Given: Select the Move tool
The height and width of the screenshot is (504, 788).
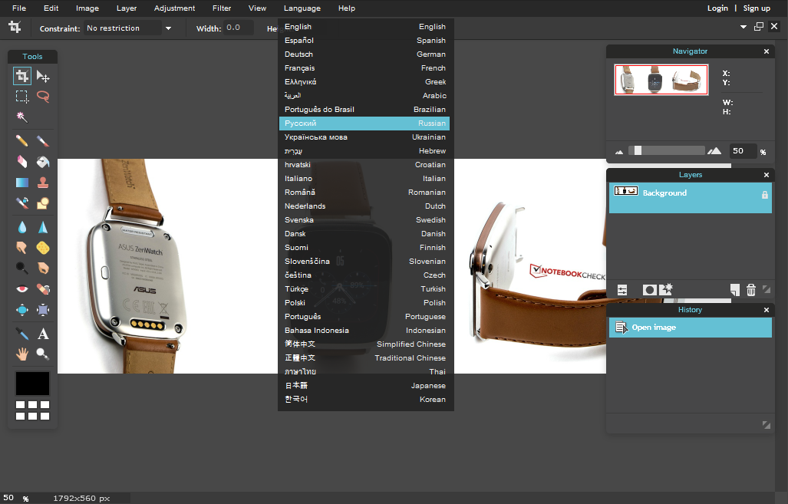Looking at the screenshot, I should point(43,77).
